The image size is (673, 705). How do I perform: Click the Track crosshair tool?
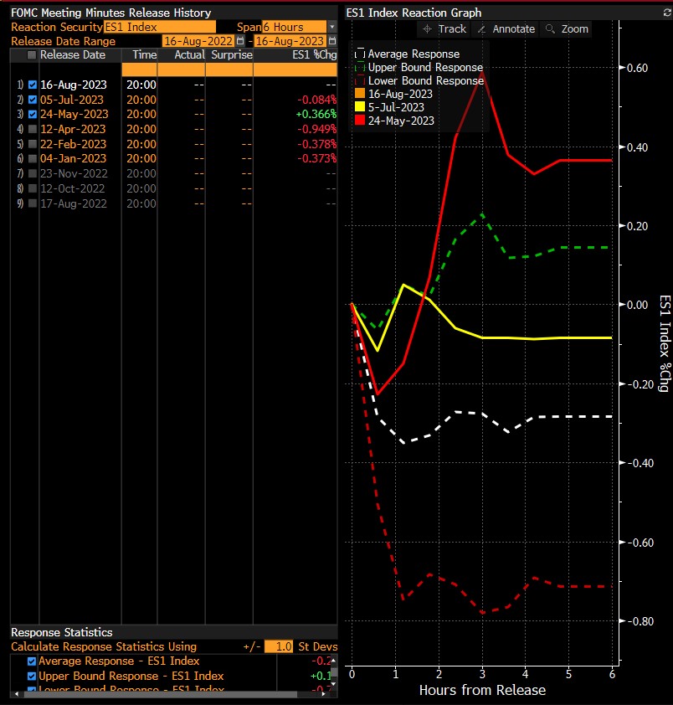(x=444, y=28)
